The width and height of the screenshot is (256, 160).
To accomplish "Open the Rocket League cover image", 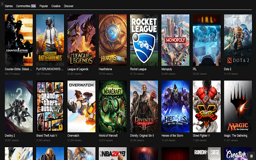I will [x=144, y=40].
